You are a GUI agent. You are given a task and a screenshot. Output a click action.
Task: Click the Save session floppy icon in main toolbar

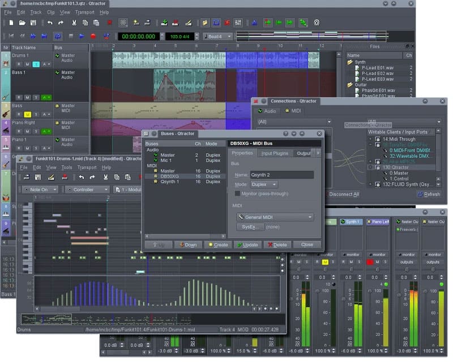[x=33, y=23]
